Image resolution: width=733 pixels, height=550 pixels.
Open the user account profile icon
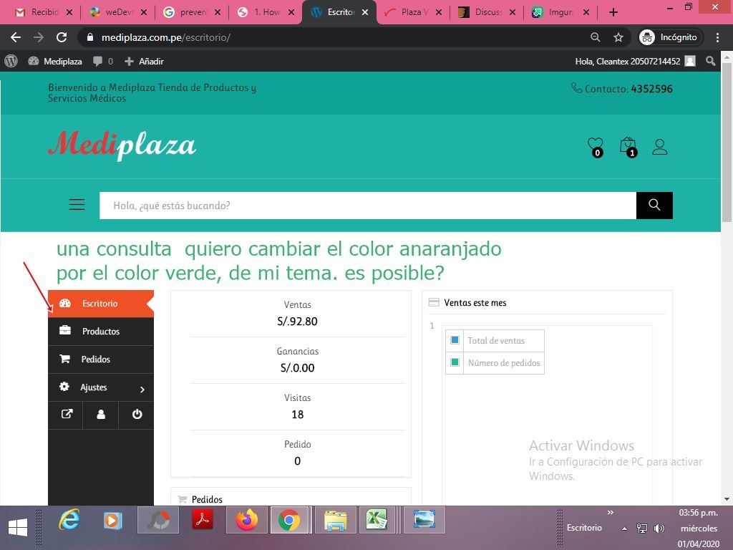tap(659, 147)
